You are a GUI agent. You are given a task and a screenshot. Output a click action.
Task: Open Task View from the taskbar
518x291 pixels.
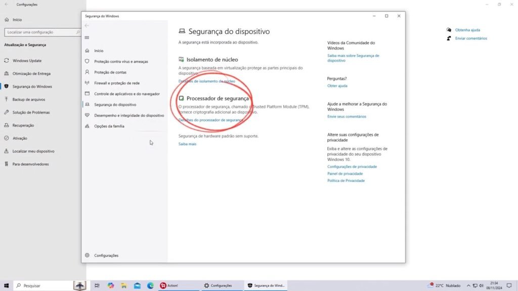coord(97,286)
